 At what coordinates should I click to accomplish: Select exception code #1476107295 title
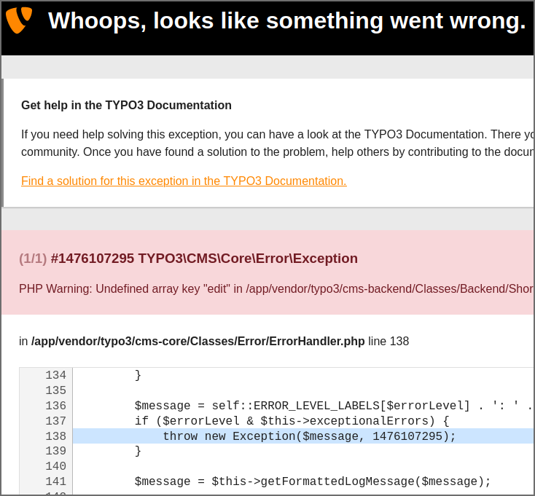(x=204, y=259)
